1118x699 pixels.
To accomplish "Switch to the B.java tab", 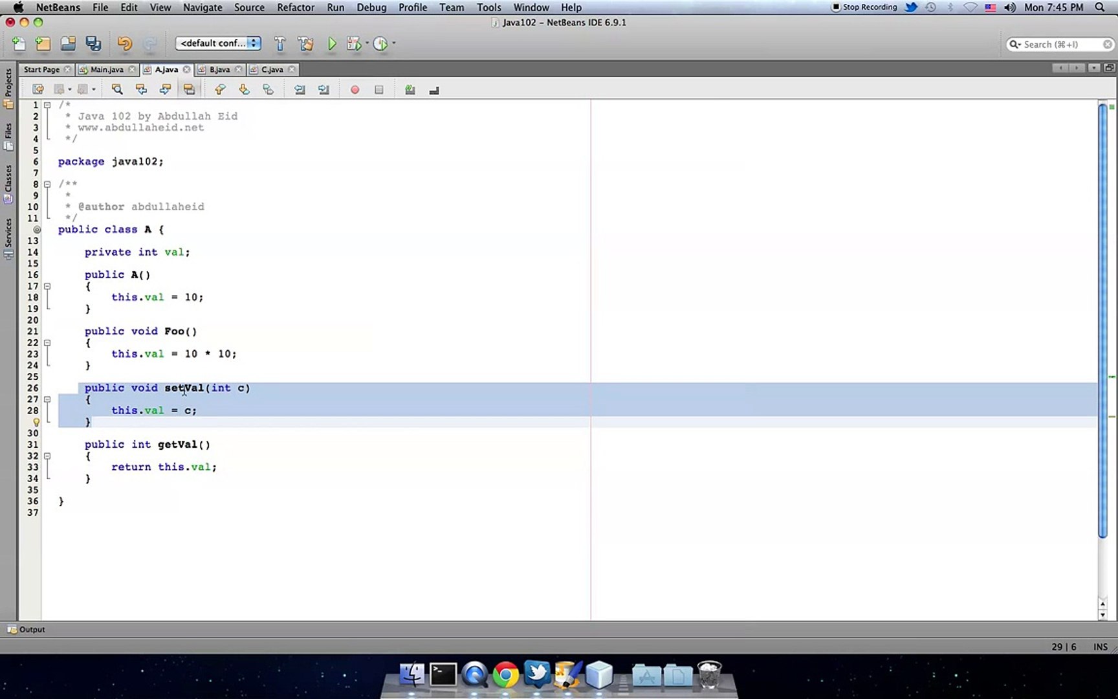I will pos(219,69).
